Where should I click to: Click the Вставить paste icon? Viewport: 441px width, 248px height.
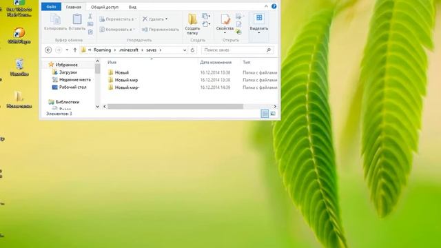pos(76,19)
